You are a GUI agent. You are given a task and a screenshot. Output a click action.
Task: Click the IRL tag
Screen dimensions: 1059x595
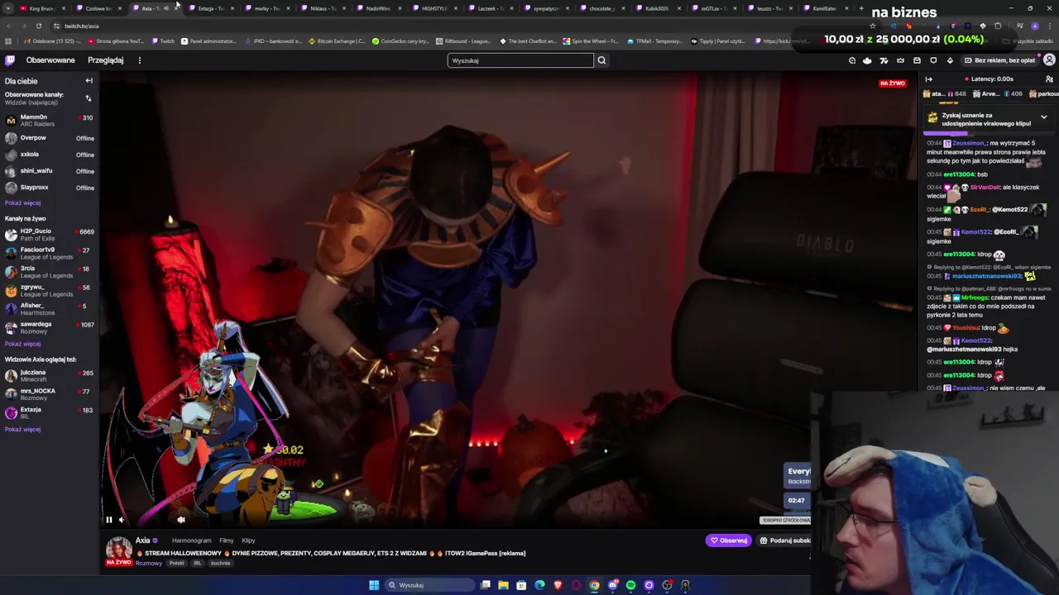pos(198,564)
